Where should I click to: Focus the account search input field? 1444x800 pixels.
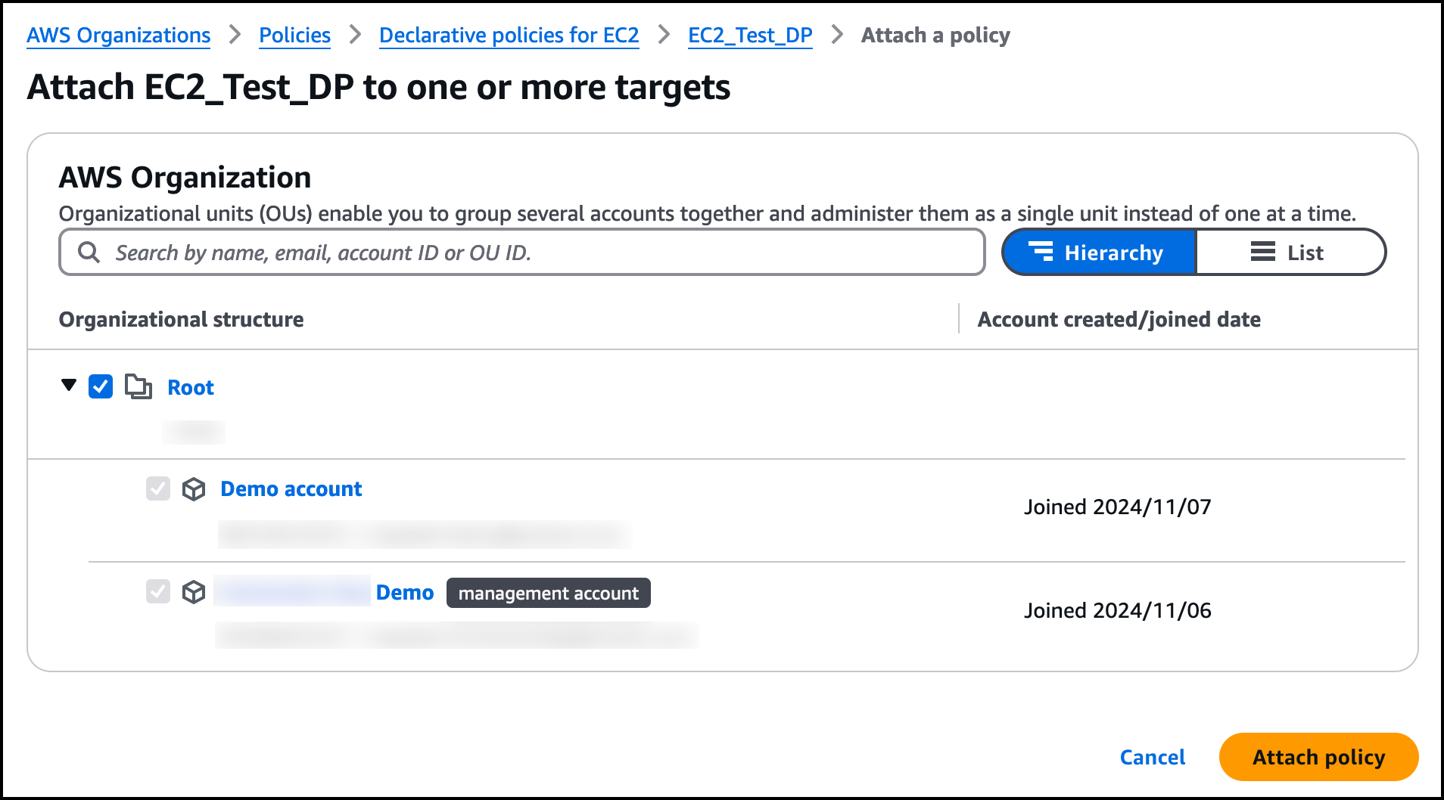[530, 253]
